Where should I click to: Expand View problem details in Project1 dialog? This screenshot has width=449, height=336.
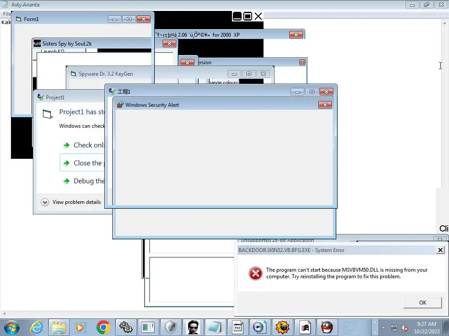coord(71,202)
